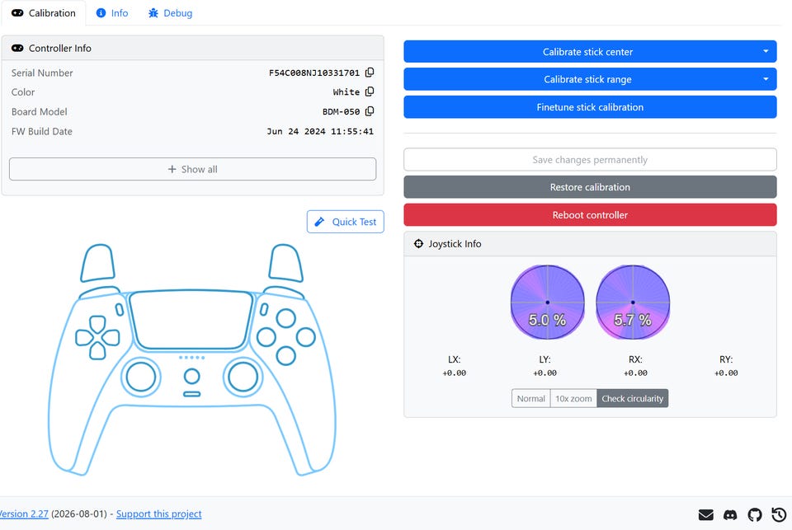Click the top face button on controller diagram
The height and width of the screenshot is (530, 792).
point(286,318)
